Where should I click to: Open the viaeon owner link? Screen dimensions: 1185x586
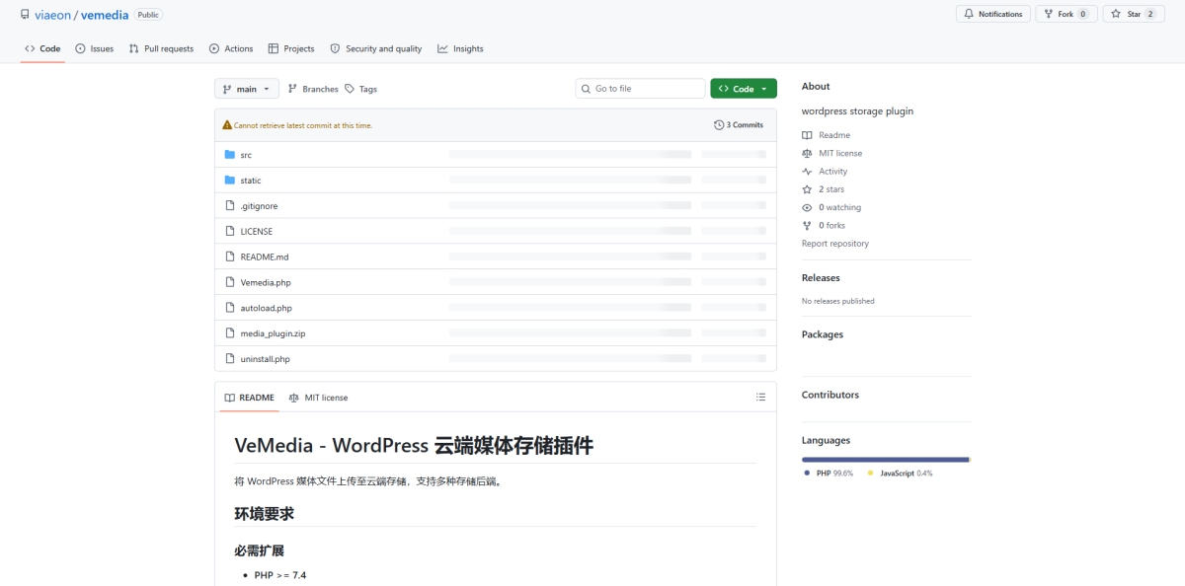pyautogui.click(x=52, y=15)
